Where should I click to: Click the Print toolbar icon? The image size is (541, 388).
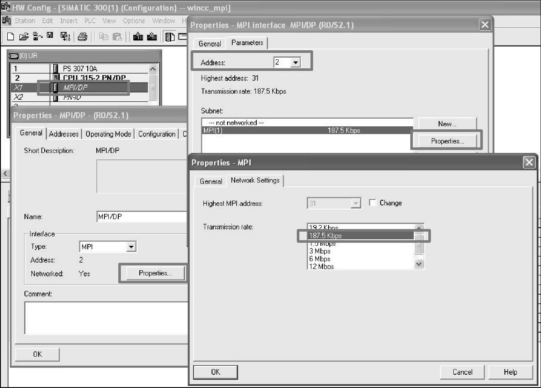point(83,37)
